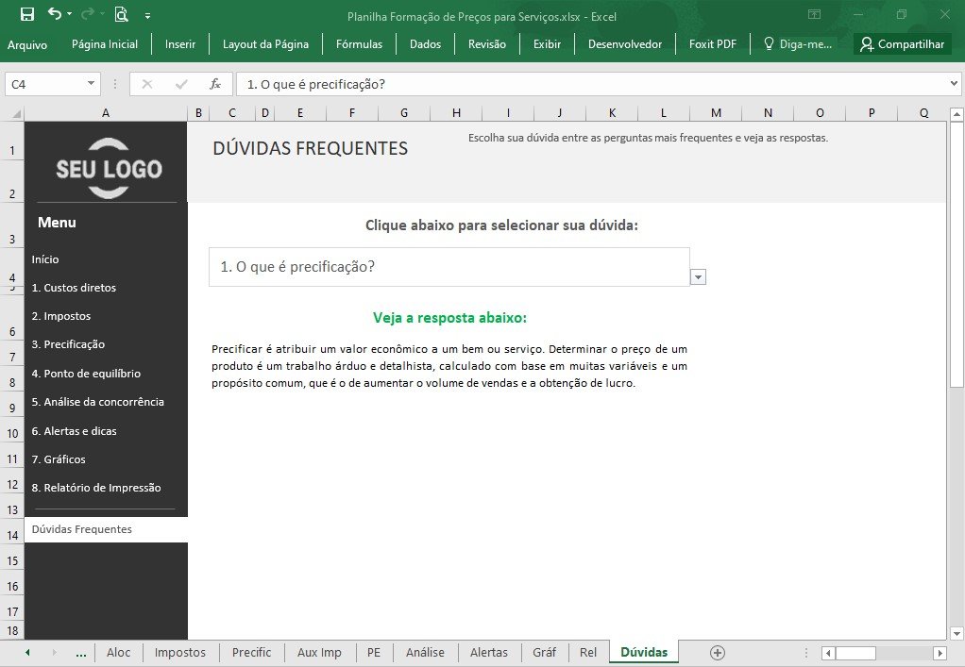Screen dimensions: 965x667
Task: Open 8. Relatório de Impressão link
Action: coord(96,488)
